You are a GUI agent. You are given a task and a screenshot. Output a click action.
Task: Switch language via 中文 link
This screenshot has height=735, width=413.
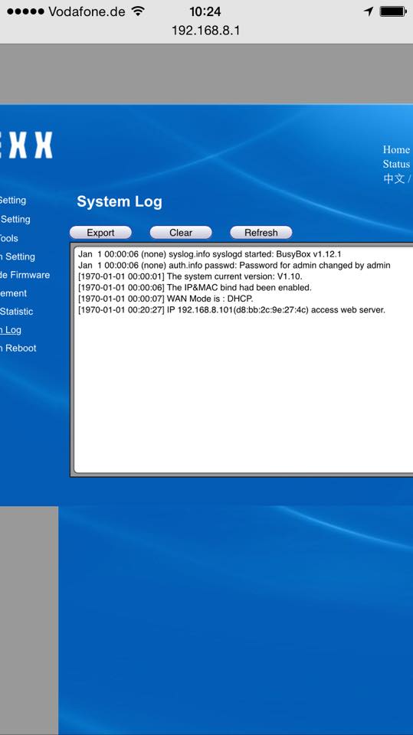394,178
